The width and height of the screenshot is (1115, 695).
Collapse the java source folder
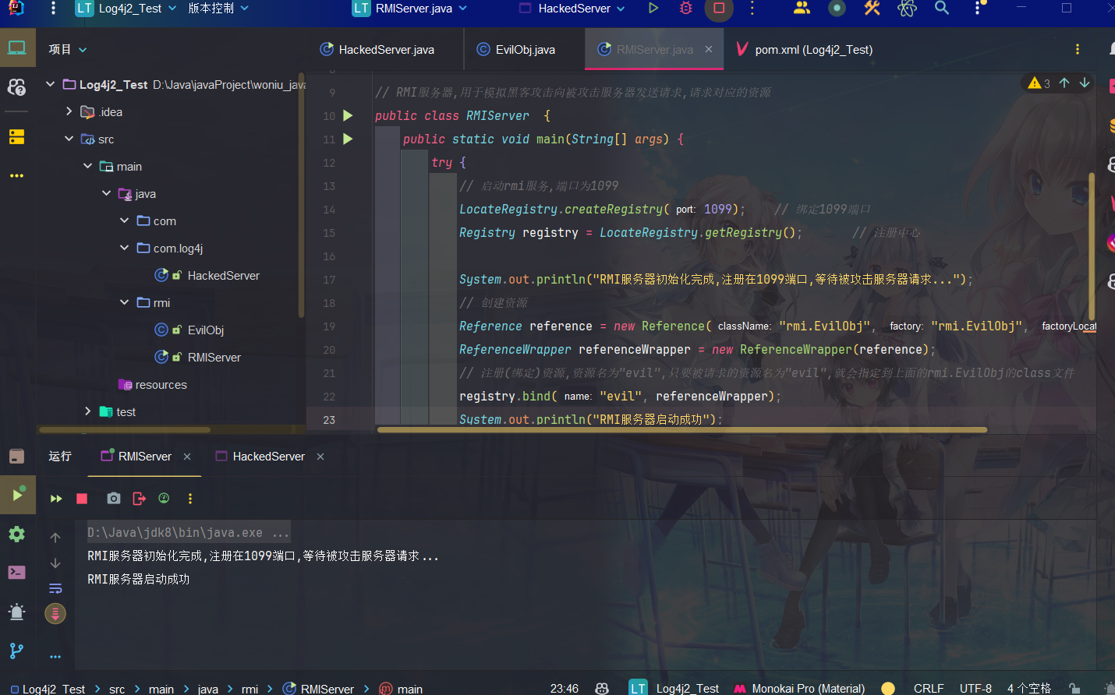point(107,193)
